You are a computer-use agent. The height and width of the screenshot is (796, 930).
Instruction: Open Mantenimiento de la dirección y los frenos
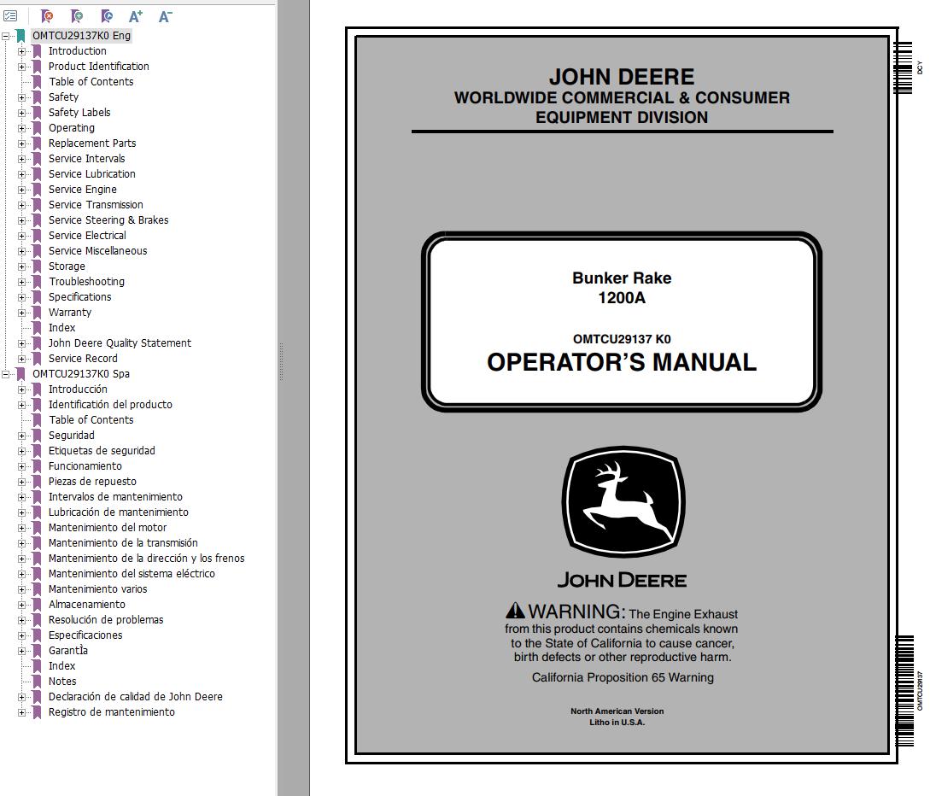[x=146, y=559]
